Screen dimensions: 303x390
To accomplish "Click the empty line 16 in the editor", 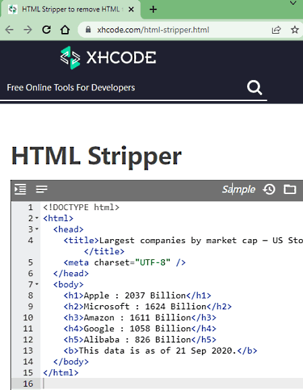I will coord(172,383).
